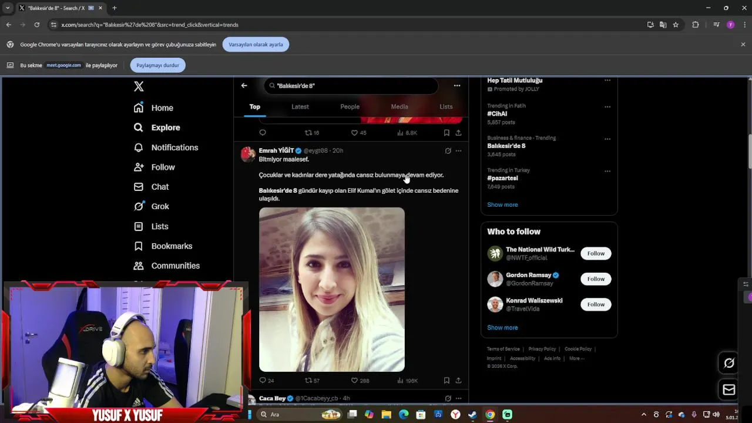
Task: Open more menu on Emrah YİĞİT post
Action: (x=458, y=151)
